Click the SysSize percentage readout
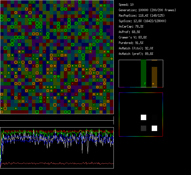The width and height of the screenshot is (191, 175). tap(142, 21)
